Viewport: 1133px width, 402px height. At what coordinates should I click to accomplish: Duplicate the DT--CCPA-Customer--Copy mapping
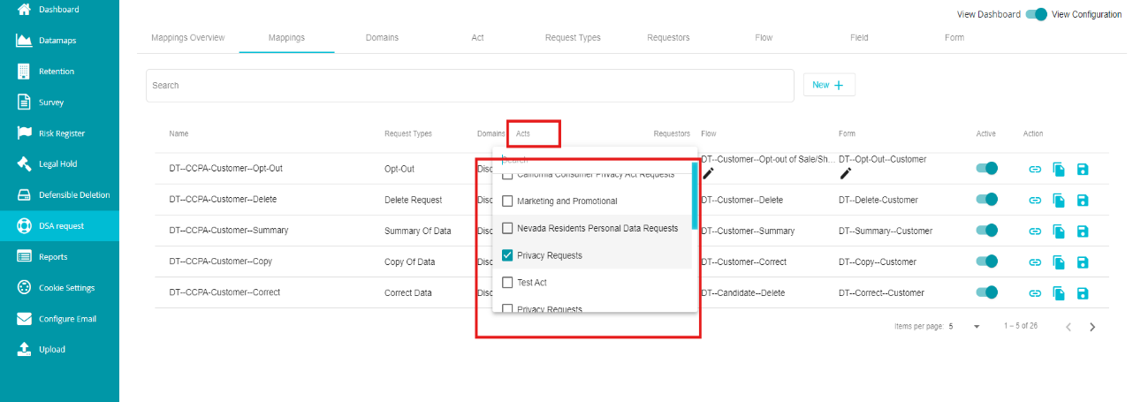point(1059,262)
